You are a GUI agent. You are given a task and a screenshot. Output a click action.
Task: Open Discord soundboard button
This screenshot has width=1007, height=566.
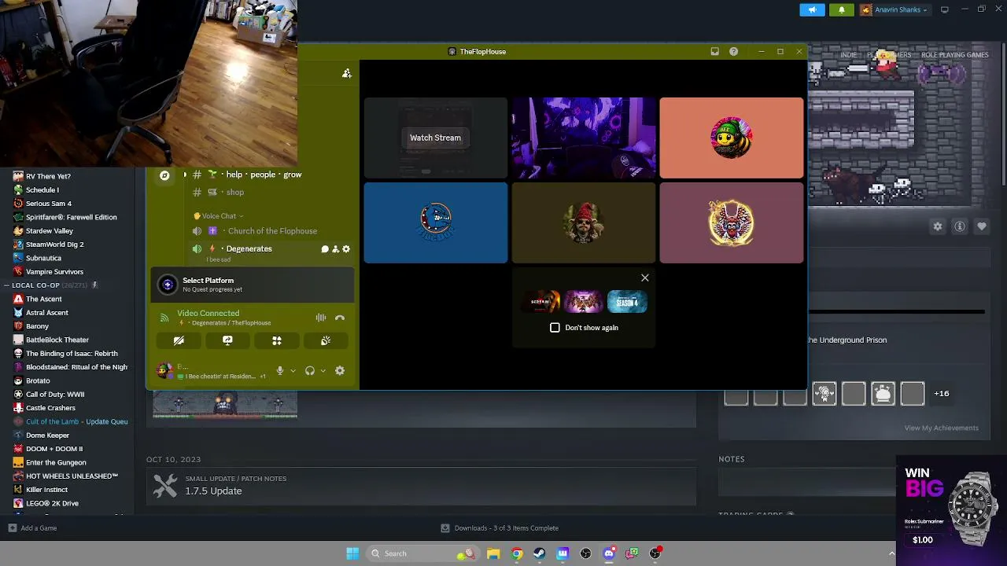tap(326, 340)
